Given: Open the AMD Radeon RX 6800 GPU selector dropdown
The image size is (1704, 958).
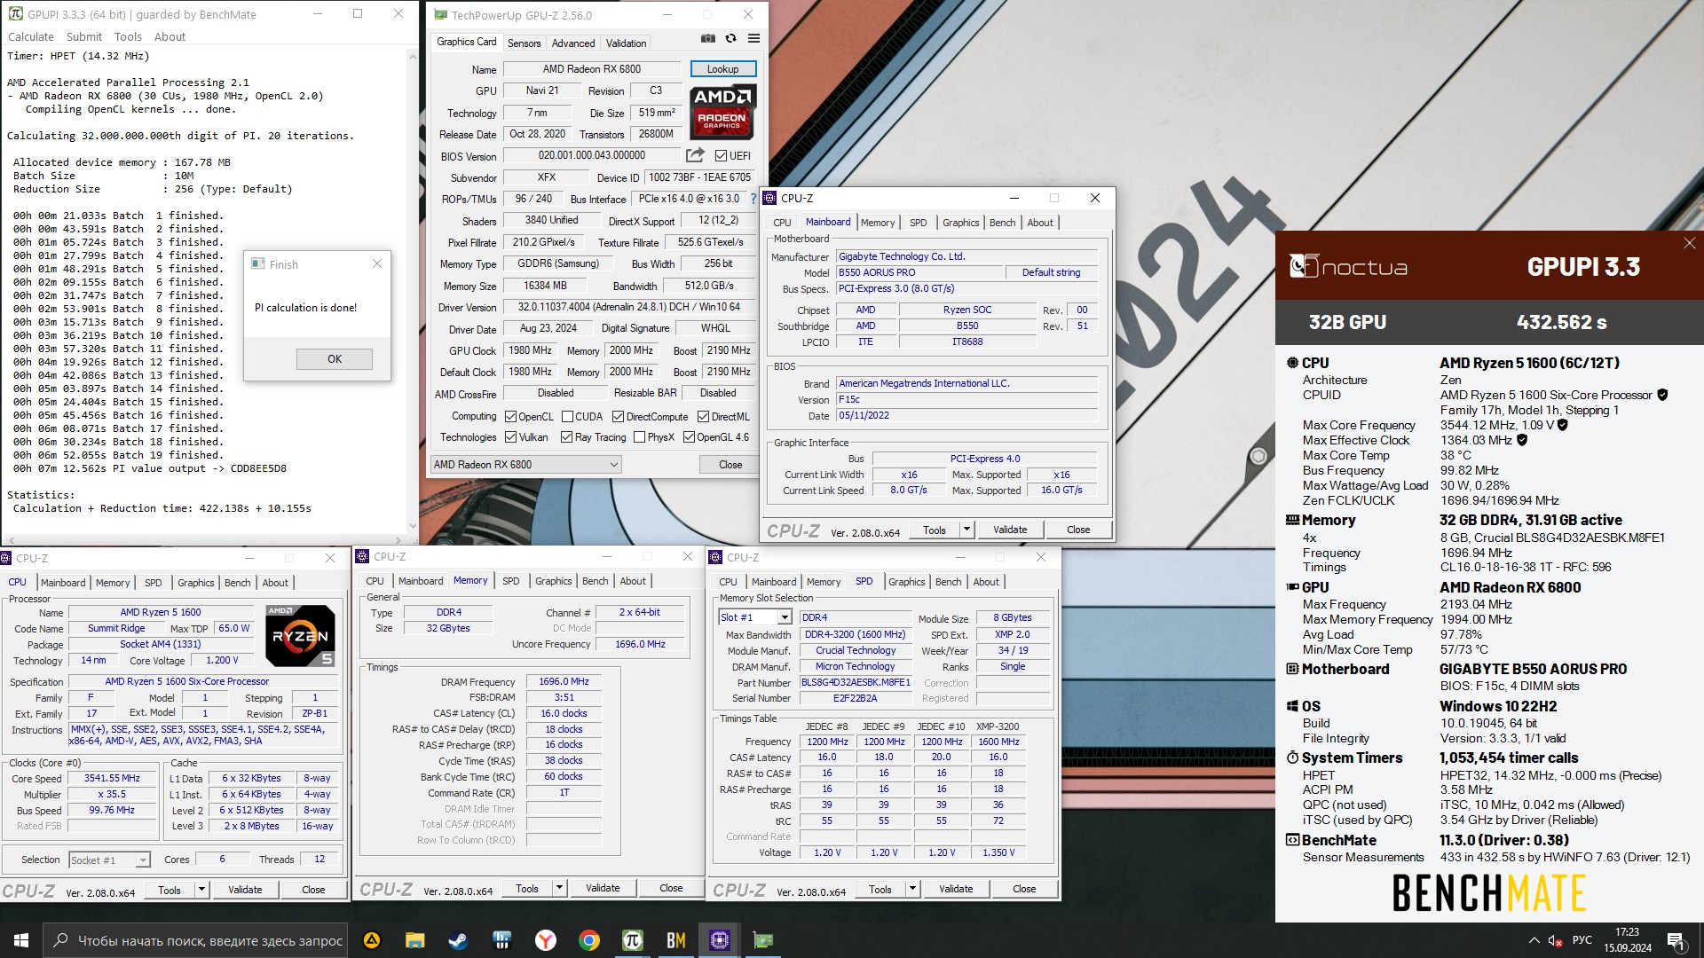Looking at the screenshot, I should (x=525, y=465).
